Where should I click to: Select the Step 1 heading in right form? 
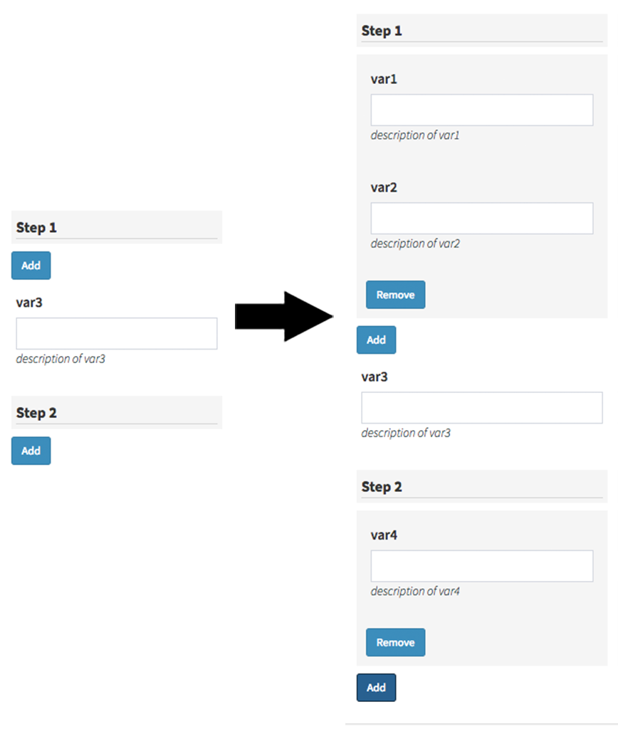click(x=382, y=31)
